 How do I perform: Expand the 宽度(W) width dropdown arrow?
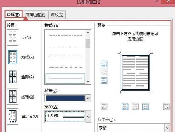pos(88,117)
